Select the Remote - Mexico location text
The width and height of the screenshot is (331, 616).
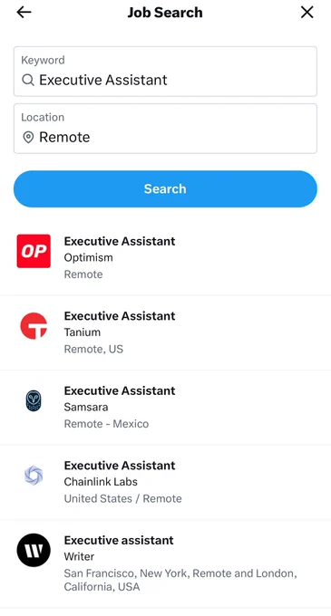pos(106,424)
